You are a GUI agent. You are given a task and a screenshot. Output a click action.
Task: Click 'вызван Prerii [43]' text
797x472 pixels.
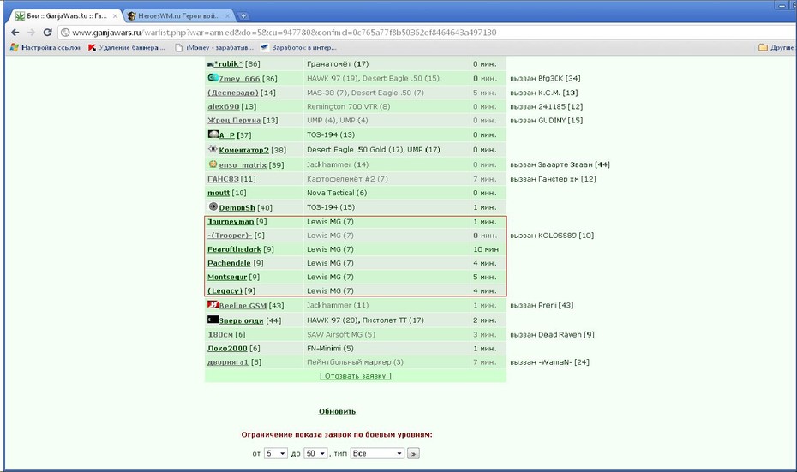[542, 305]
